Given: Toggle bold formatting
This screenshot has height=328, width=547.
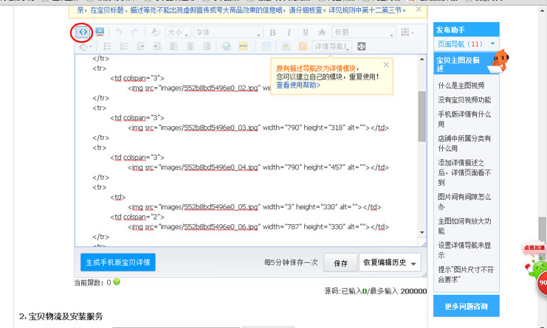Looking at the screenshot, I should (x=272, y=32).
